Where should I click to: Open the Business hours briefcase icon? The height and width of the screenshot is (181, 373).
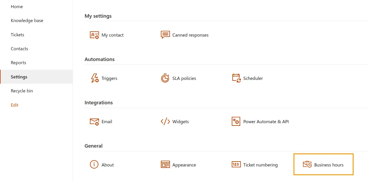(x=307, y=165)
